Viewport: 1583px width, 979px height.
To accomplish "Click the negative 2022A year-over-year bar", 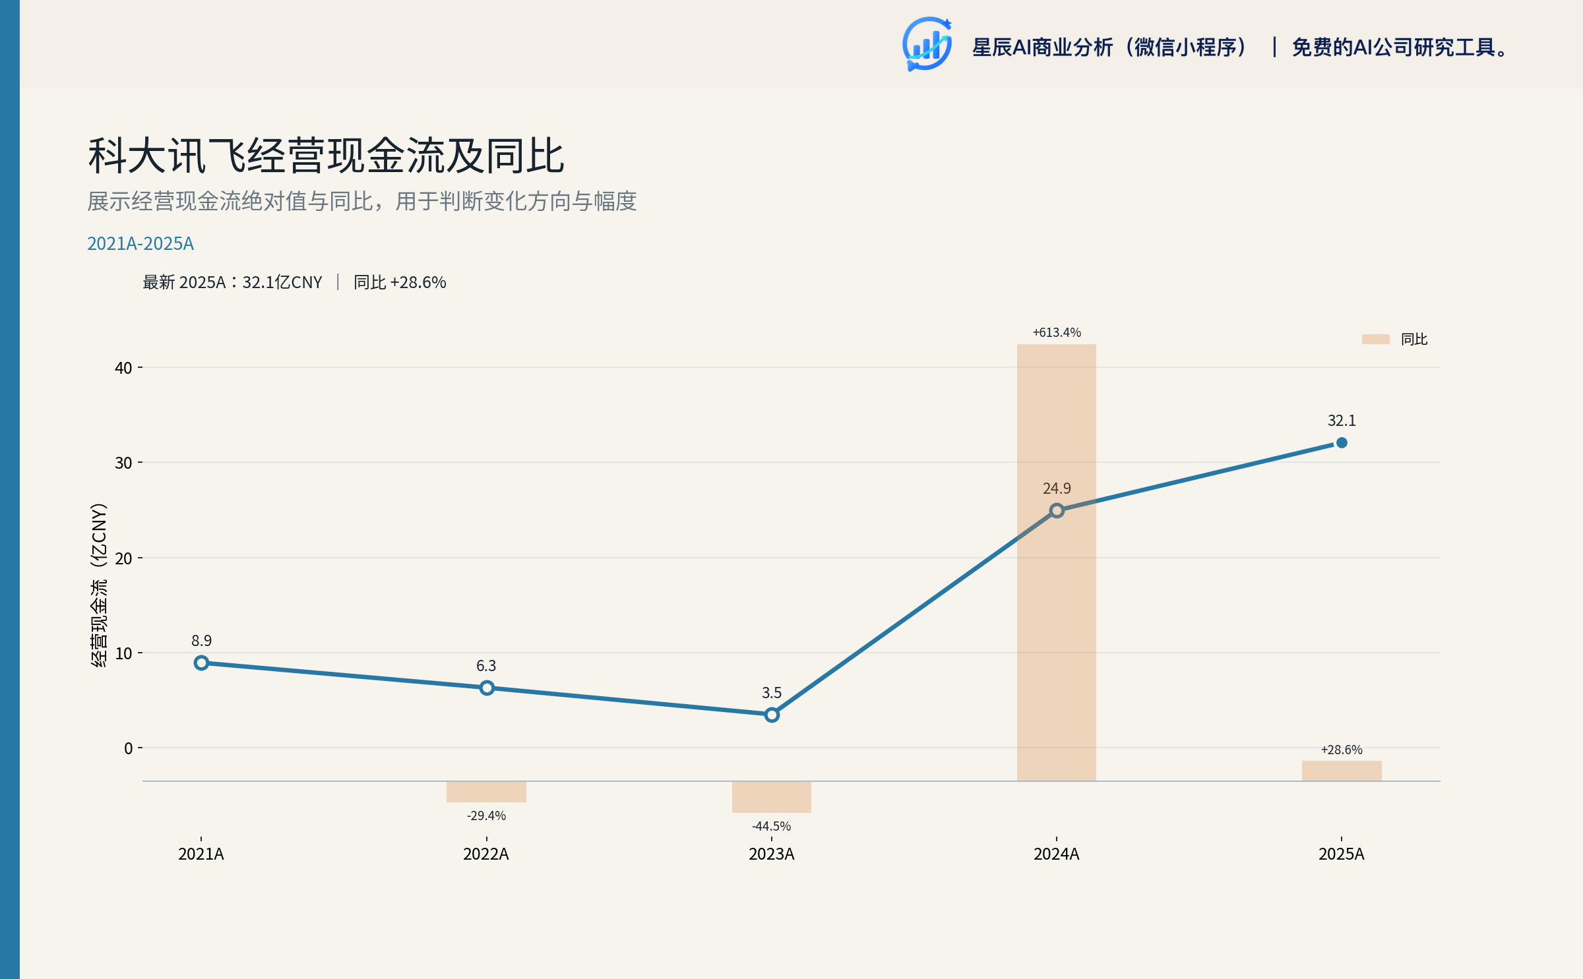I will [486, 792].
